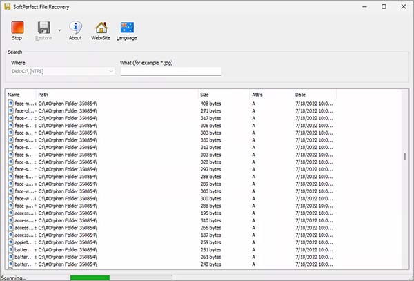Select the file named face-r...

24,118
